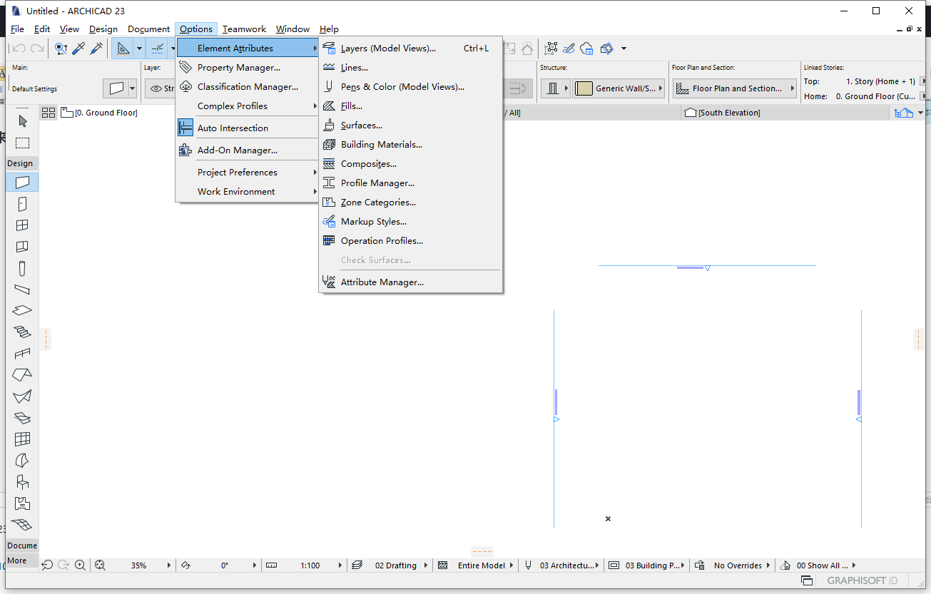Pick the Slab tool
Image resolution: width=931 pixels, height=594 pixels.
point(22,311)
